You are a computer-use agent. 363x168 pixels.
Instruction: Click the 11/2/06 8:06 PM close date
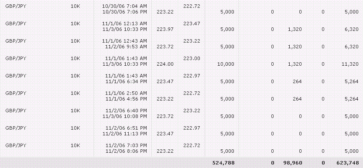[x=126, y=151]
